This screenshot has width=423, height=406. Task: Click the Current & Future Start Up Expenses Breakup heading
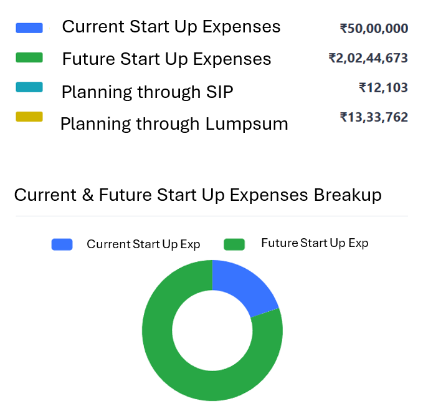[x=197, y=195]
